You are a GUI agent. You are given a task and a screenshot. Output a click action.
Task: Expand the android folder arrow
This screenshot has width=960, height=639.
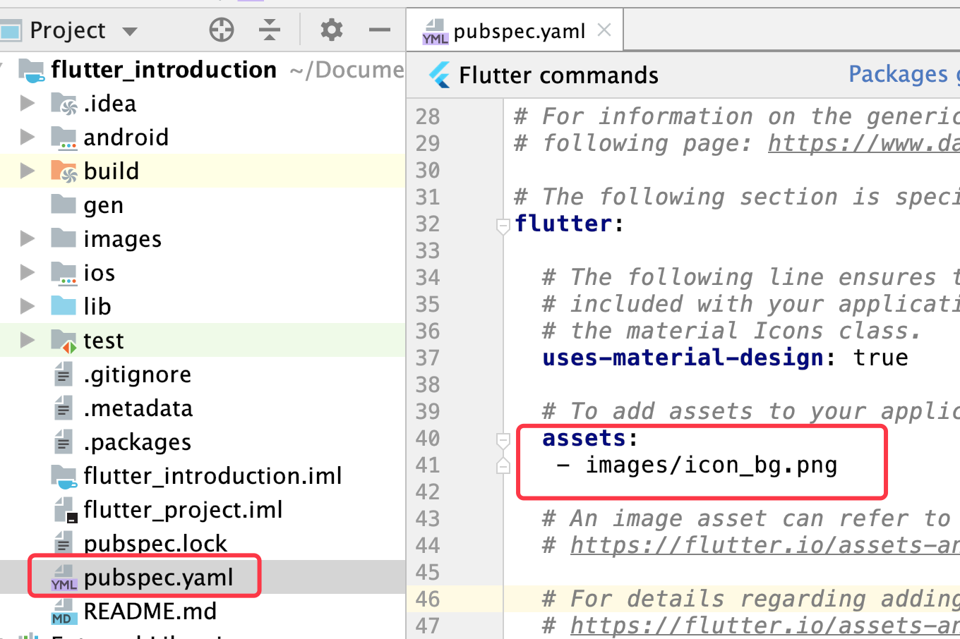tap(28, 138)
